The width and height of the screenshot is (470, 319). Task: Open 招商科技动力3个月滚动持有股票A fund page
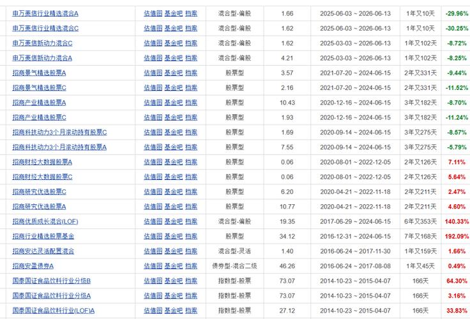pyautogui.click(x=59, y=147)
